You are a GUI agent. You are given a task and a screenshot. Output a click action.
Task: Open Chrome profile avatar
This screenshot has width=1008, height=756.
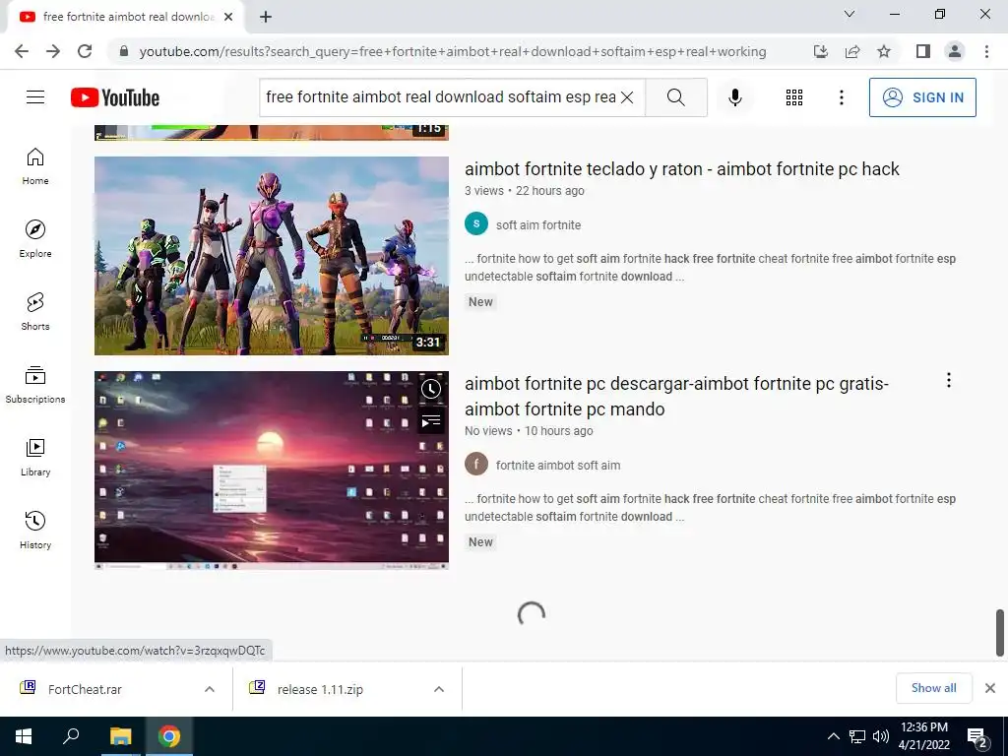point(955,51)
